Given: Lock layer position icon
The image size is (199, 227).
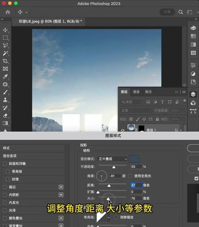Looking at the screenshot, I should [x=144, y=119].
